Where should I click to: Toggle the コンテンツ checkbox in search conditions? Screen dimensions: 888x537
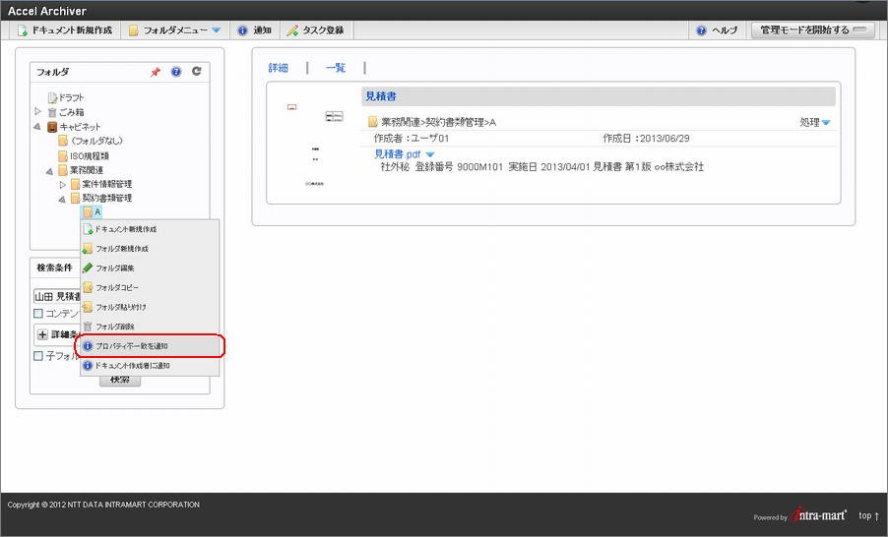coord(38,314)
